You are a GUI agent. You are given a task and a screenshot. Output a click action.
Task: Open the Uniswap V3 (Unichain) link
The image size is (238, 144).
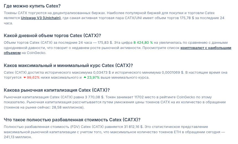(41, 18)
